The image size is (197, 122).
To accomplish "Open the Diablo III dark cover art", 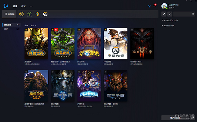I will coord(142,44).
